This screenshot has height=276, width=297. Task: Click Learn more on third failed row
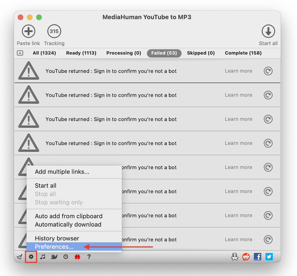[238, 119]
